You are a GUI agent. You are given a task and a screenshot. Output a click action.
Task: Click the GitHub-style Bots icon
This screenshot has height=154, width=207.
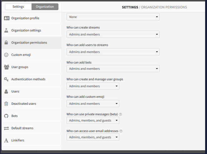click(6, 116)
